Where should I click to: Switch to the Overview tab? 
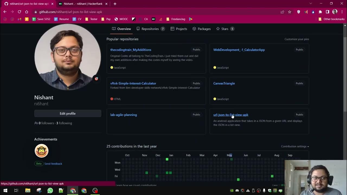point(121,29)
